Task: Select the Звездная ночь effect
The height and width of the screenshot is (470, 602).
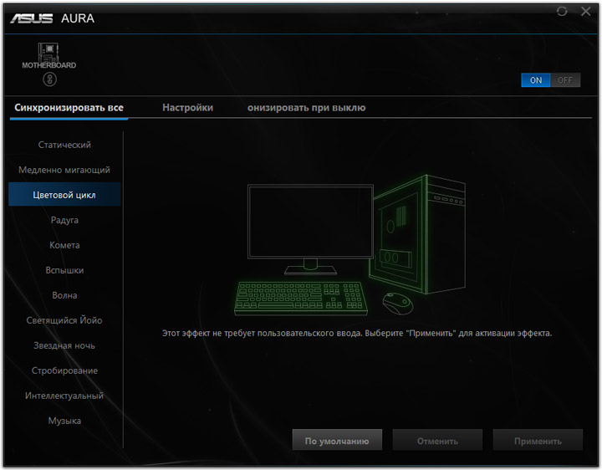Action: pyautogui.click(x=64, y=345)
